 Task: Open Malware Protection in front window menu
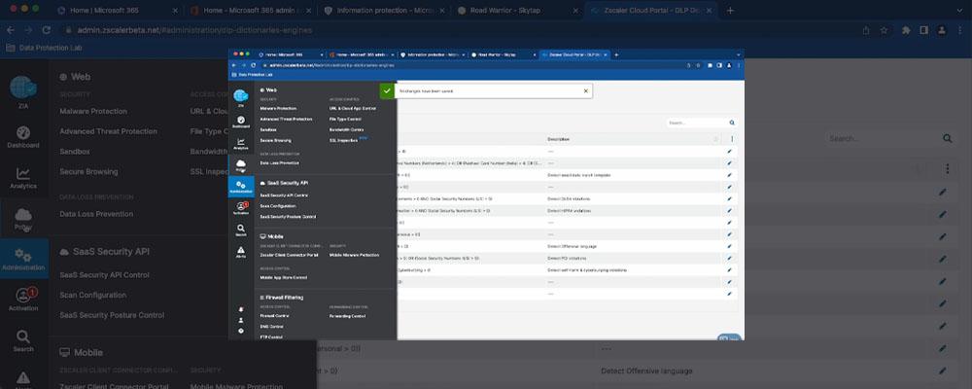tap(280, 108)
